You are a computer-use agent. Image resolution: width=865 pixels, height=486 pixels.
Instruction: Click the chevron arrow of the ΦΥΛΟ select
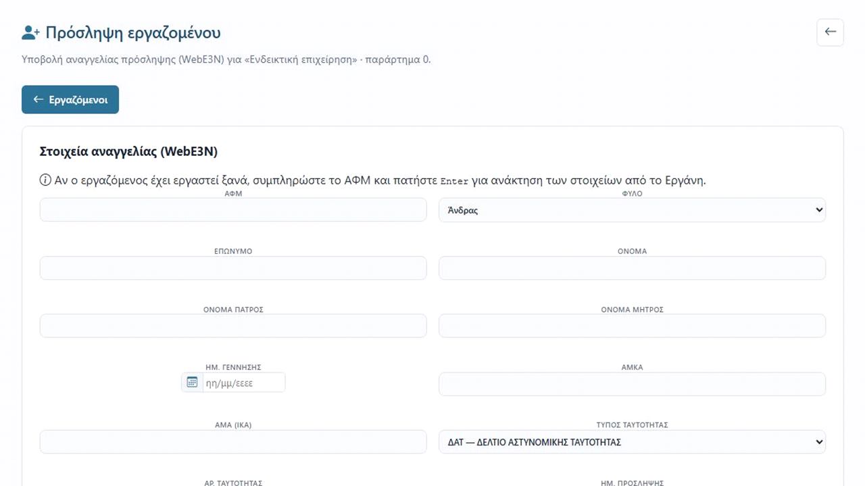click(819, 210)
